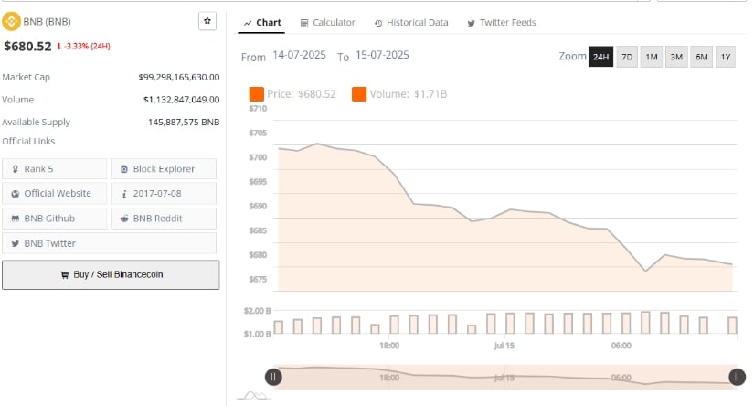This screenshot has height=406, width=754.
Task: Click the BNB (BNB) coin title
Action: tap(48, 22)
